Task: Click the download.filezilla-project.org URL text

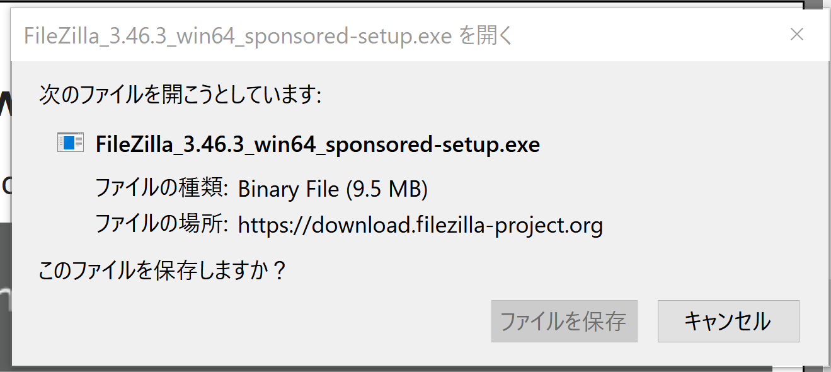Action: 420,225
